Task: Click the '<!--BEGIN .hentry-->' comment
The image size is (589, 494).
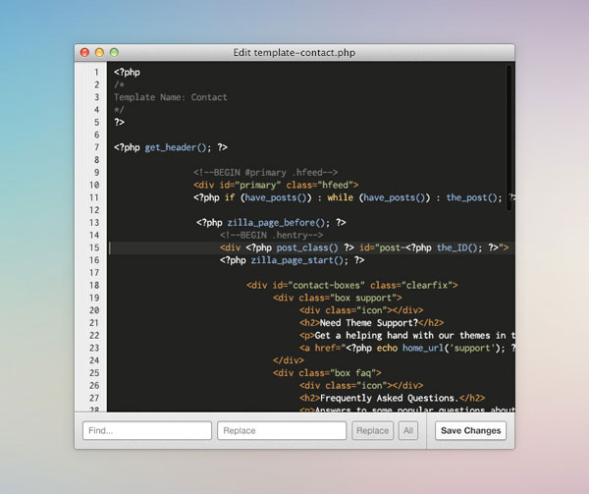Action: 271,235
